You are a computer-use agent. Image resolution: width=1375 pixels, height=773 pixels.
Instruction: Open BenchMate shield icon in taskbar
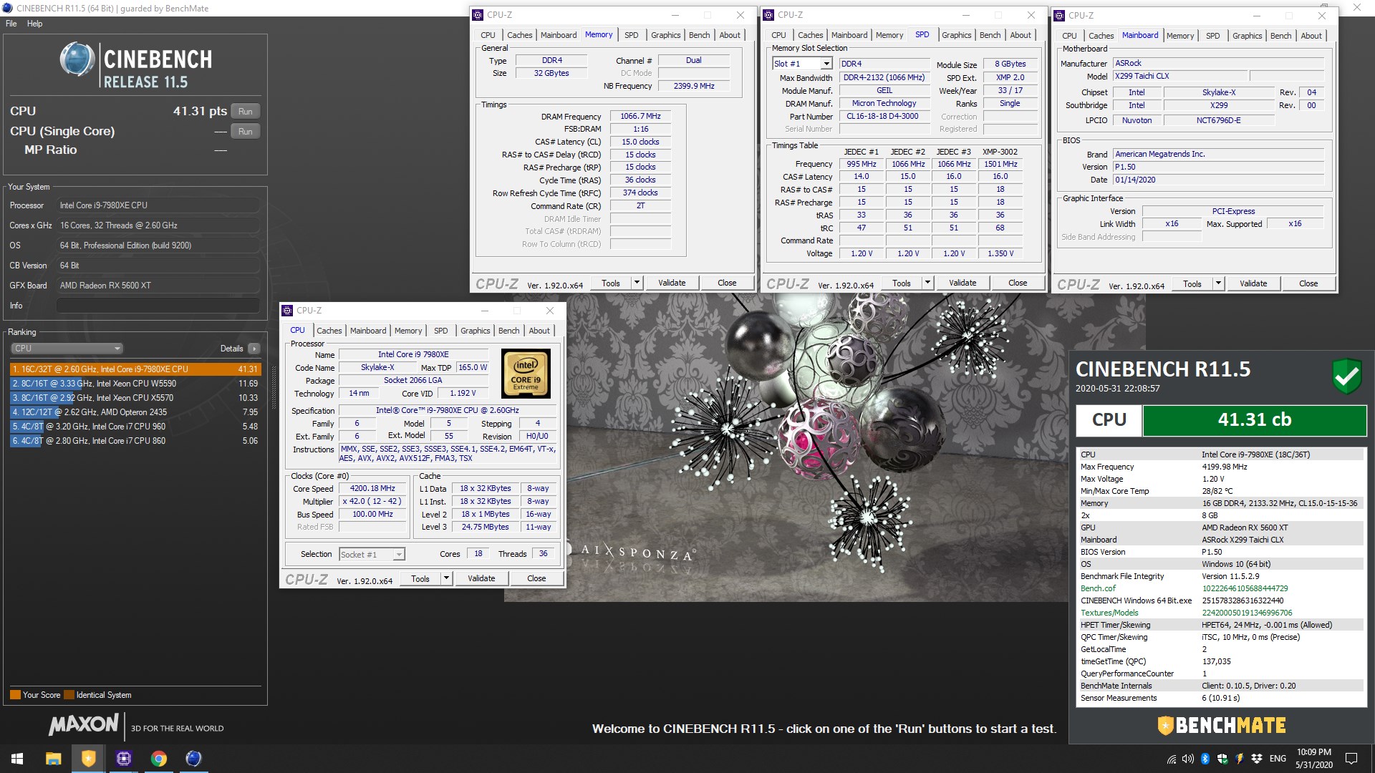click(88, 759)
